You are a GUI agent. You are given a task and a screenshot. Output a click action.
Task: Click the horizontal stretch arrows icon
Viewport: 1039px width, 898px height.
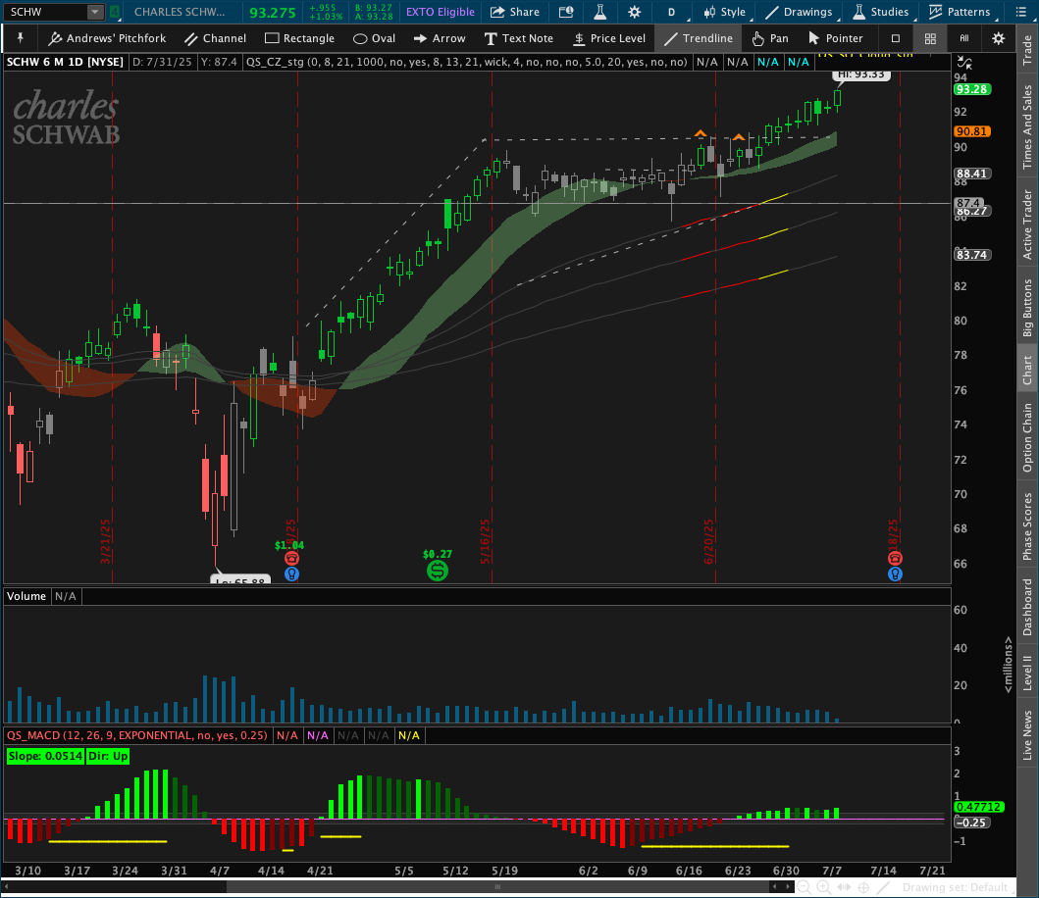[x=844, y=887]
